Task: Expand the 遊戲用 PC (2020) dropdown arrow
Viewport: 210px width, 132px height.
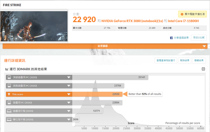Action: [x=69, y=103]
